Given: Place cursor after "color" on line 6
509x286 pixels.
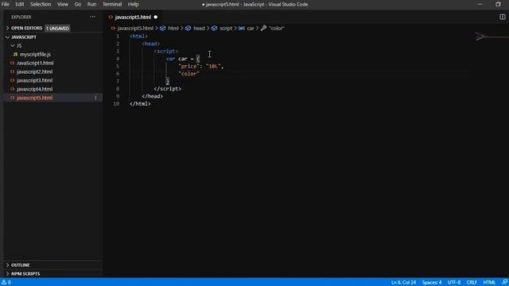Looking at the screenshot, I should (200, 74).
